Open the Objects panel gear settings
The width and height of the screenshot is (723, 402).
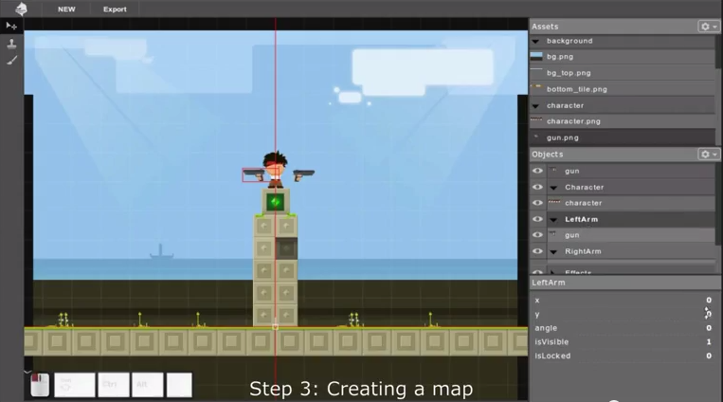click(x=708, y=155)
